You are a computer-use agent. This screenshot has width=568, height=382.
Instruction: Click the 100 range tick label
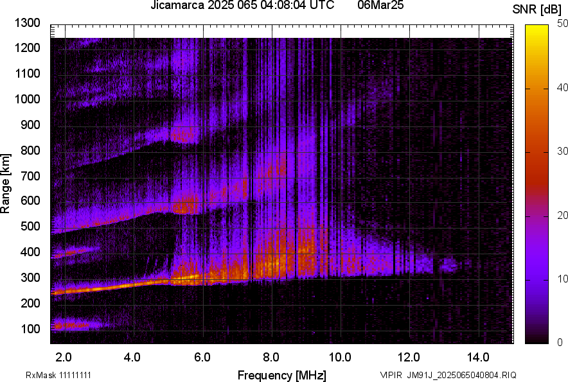point(29,329)
